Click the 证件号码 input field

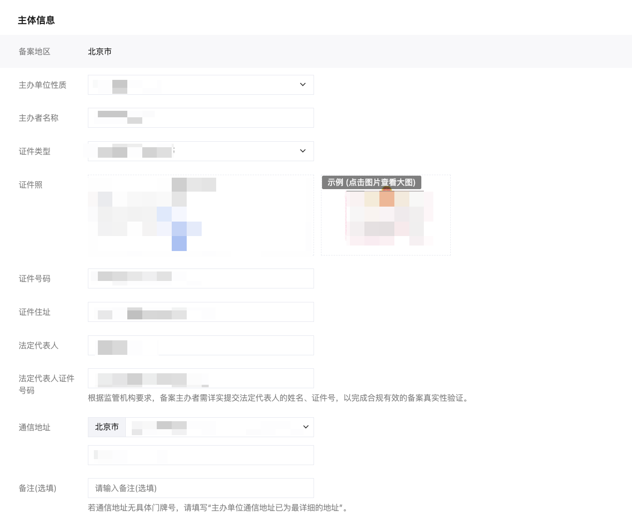click(201, 278)
